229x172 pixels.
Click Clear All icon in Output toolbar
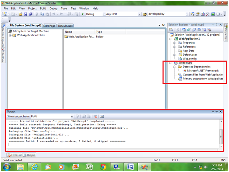pos(96,117)
